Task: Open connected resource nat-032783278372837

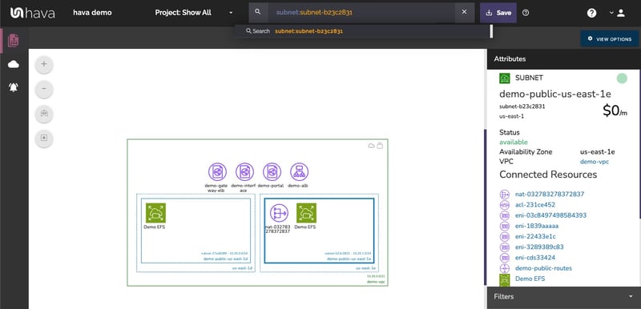Action: [550, 194]
